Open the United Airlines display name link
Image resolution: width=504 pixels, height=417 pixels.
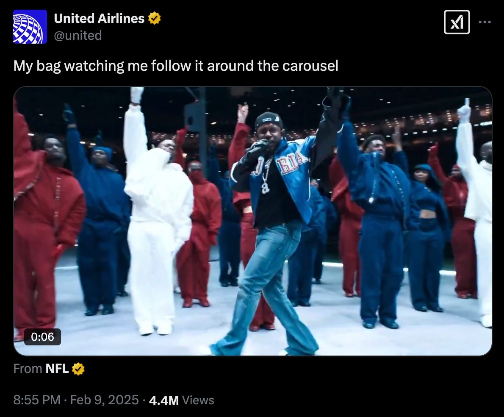click(99, 18)
